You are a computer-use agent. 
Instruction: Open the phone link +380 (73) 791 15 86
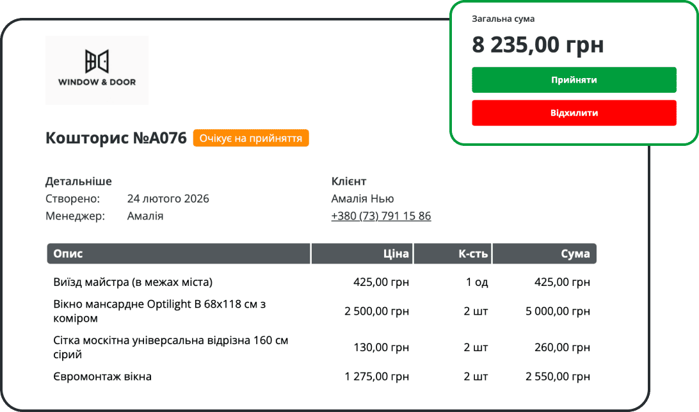coord(381,216)
